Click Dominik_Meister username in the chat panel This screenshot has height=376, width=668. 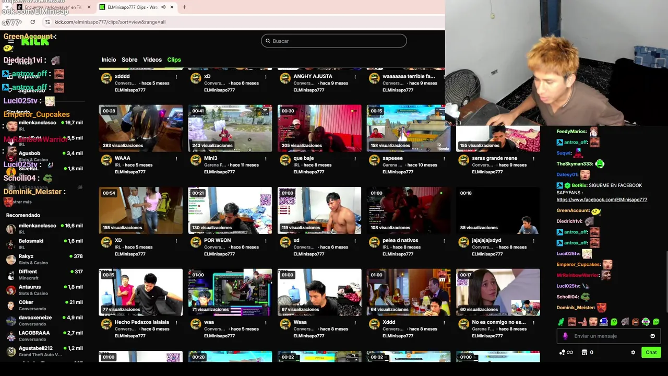[x=576, y=308]
